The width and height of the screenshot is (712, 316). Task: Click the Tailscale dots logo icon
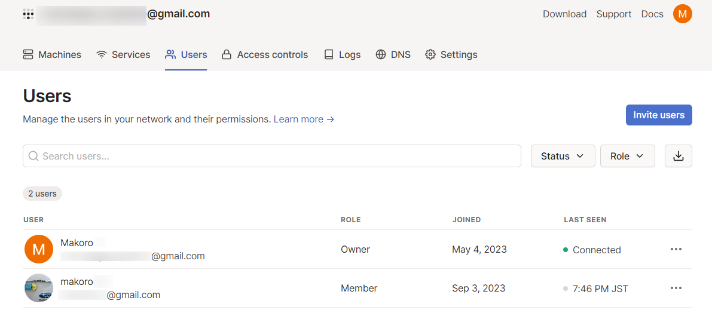point(28,14)
